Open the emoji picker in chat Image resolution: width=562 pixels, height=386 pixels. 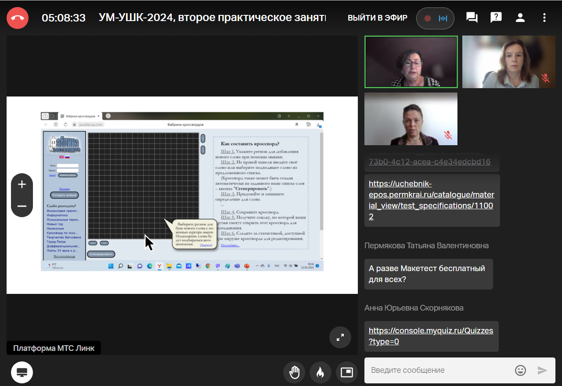[520, 370]
